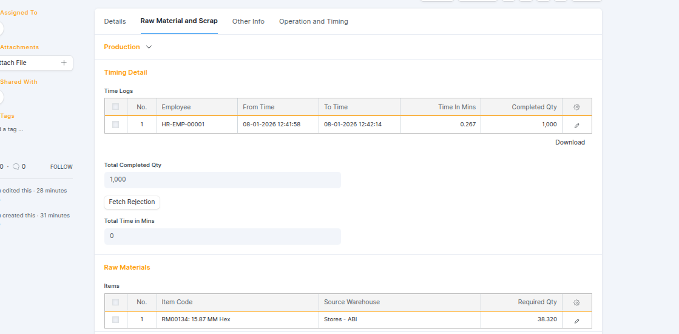Viewport: 679px width, 334px height.
Task: Click Download below the Time Logs table
Action: (570, 142)
